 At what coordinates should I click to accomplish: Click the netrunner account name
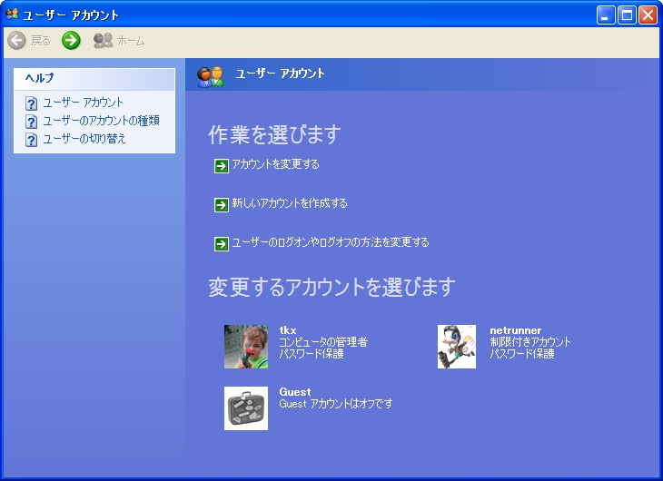(x=516, y=330)
